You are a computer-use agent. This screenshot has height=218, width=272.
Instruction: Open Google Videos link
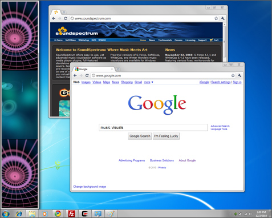click(97, 82)
